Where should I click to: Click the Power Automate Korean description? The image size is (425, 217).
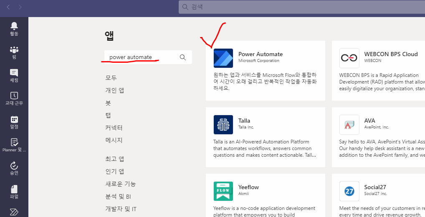pyautogui.click(x=265, y=81)
